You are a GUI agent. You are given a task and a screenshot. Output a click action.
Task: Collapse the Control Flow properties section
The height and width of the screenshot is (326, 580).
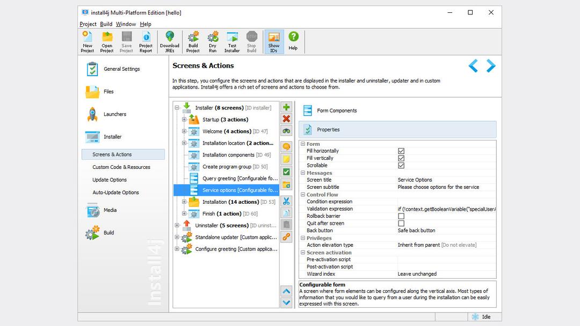(304, 194)
